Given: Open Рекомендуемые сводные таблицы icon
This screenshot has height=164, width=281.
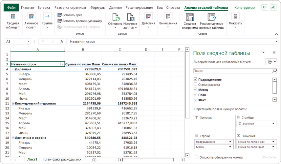Looking at the screenshot, I should (212, 17).
